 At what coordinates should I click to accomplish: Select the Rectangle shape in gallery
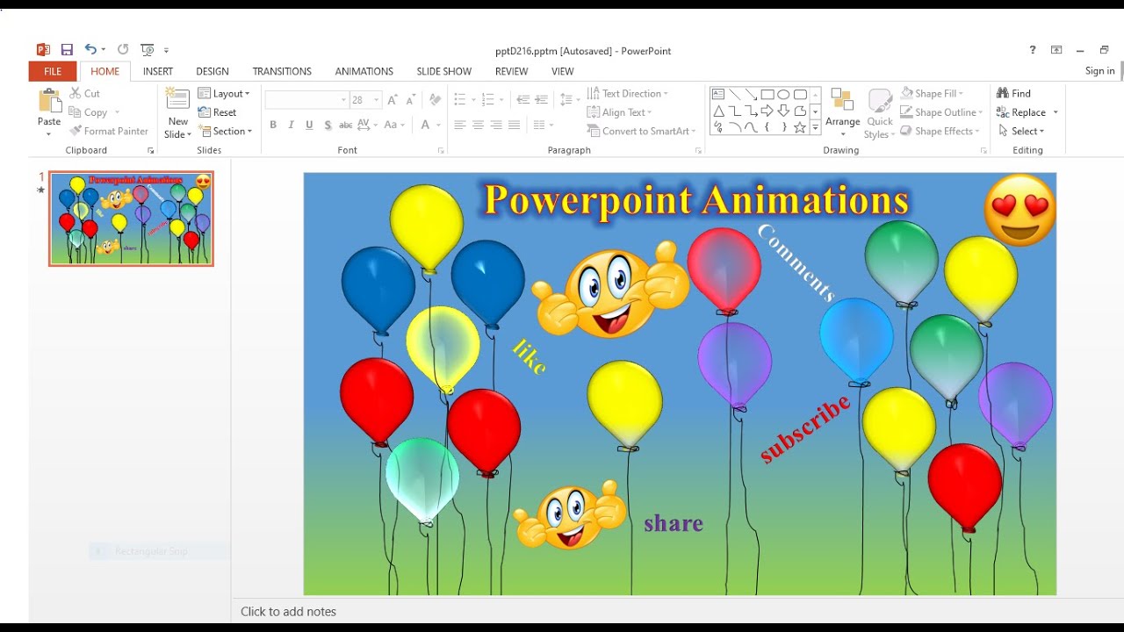(x=767, y=94)
